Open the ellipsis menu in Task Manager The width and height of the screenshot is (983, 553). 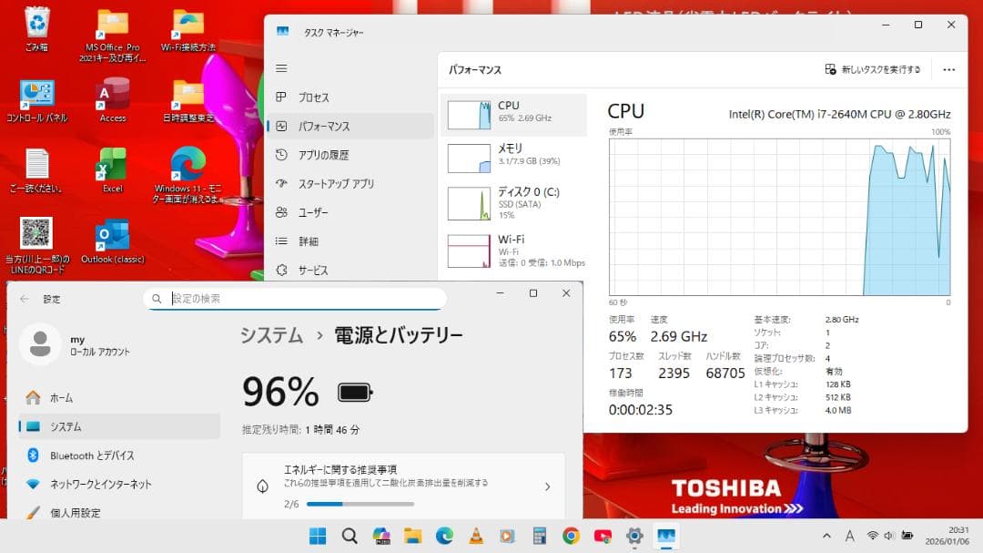(x=949, y=69)
